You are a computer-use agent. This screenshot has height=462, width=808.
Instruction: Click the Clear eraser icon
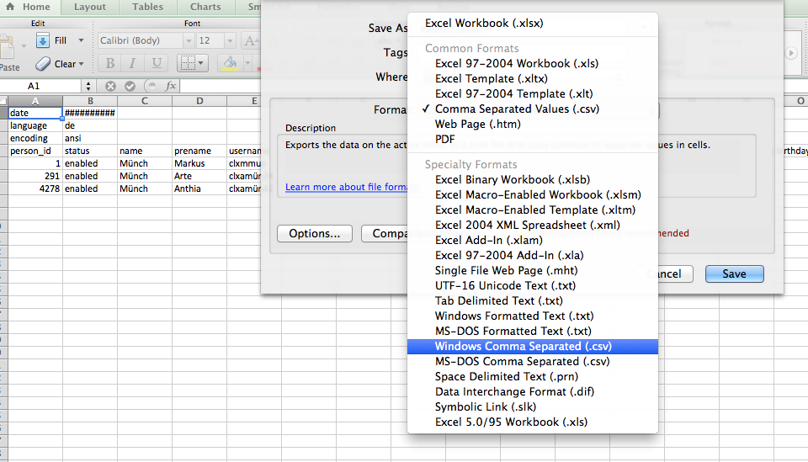click(x=43, y=64)
